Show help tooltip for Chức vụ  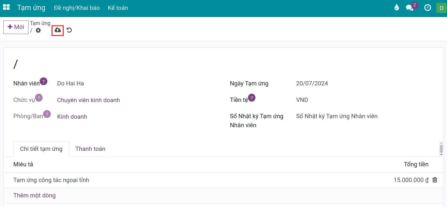point(39,98)
